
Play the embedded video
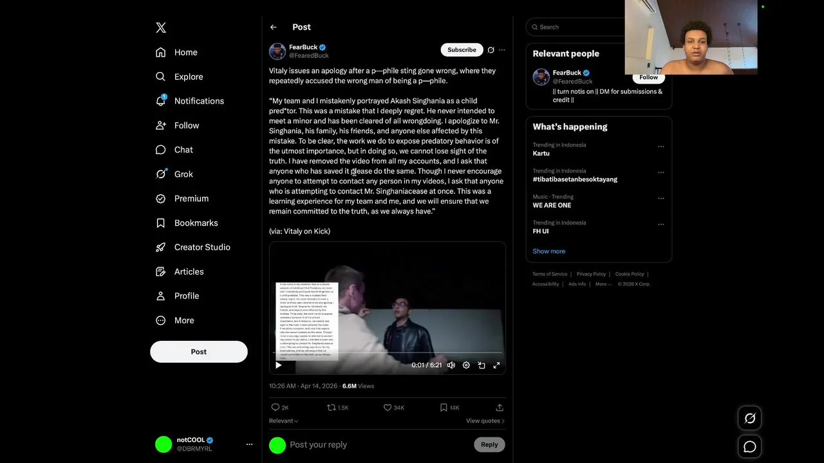click(x=279, y=365)
